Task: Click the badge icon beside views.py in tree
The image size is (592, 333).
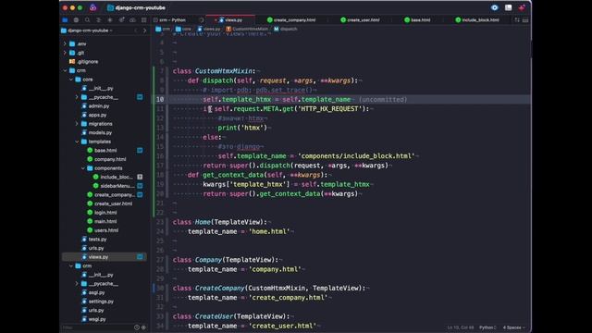Action: point(140,257)
